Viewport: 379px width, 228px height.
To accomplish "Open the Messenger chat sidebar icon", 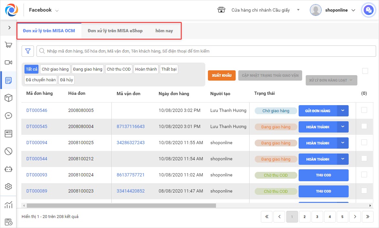I will 8,116.
